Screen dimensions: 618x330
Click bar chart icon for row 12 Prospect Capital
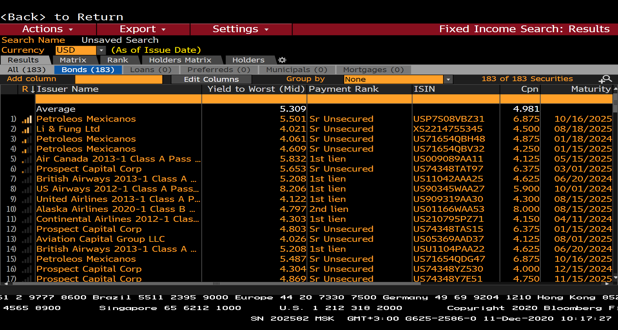point(27,230)
